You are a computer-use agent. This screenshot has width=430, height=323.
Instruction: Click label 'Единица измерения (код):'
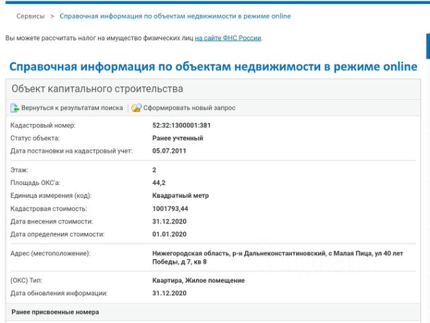[x=51, y=196]
